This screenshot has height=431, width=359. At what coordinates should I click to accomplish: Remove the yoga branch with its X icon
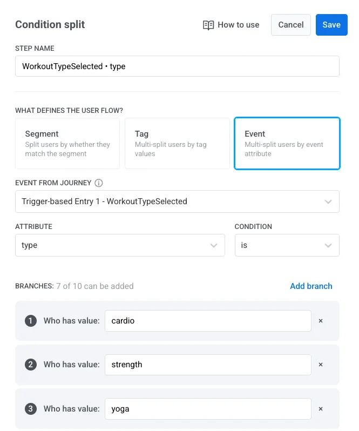coord(321,409)
